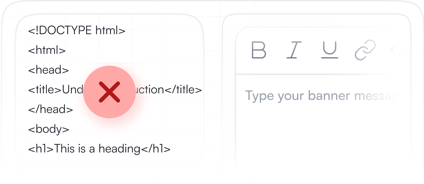Insert a hyperlink using the chain icon
This screenshot has height=184, width=424.
(365, 50)
